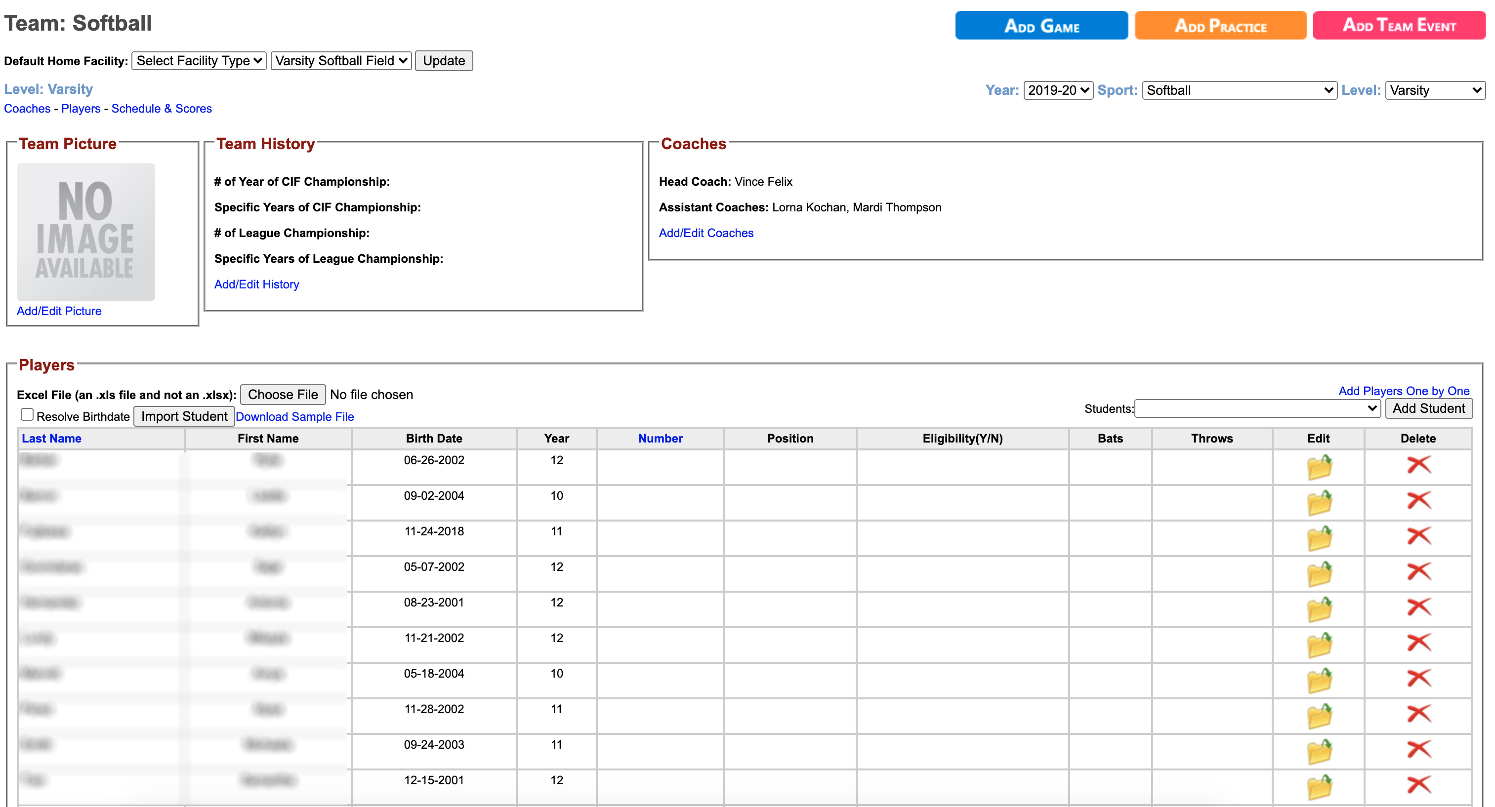Go to the Players section link
This screenshot has height=807, width=1495.
tap(81, 109)
